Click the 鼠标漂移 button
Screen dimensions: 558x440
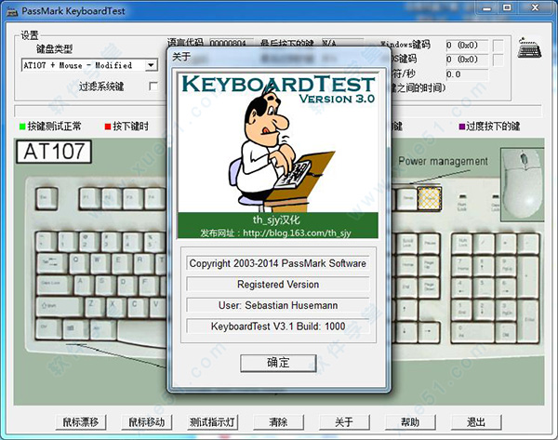point(81,422)
